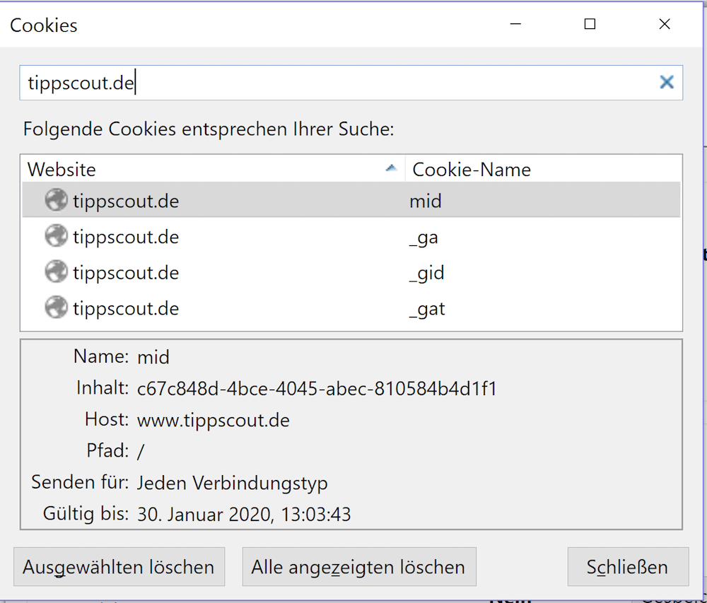
Task: Click the Senden für value Jeden Verbindungstyp
Action: tap(232, 483)
